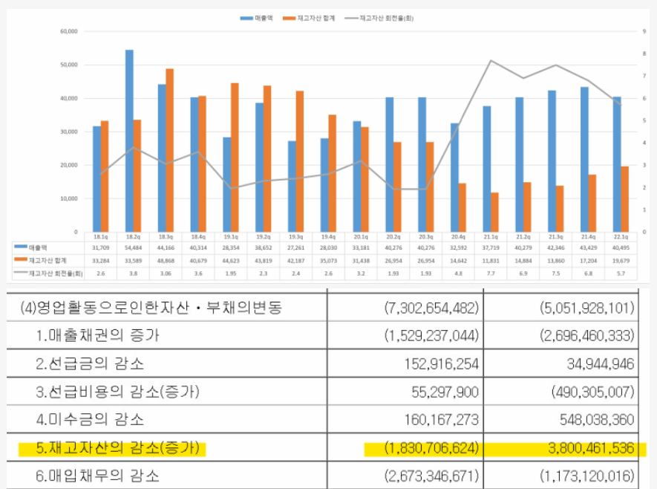Select the amount 160,167,273
Screen dimensions: 657x489
click(x=441, y=420)
